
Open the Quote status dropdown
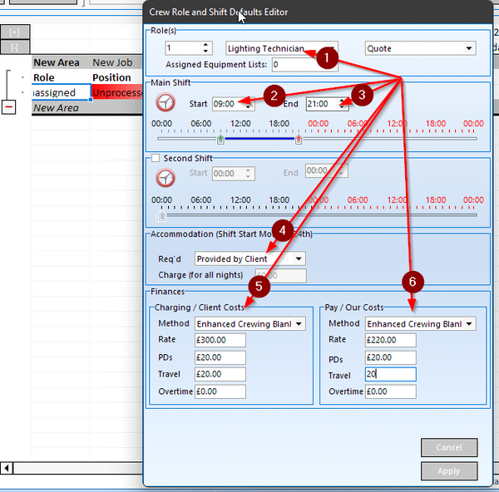coord(470,48)
